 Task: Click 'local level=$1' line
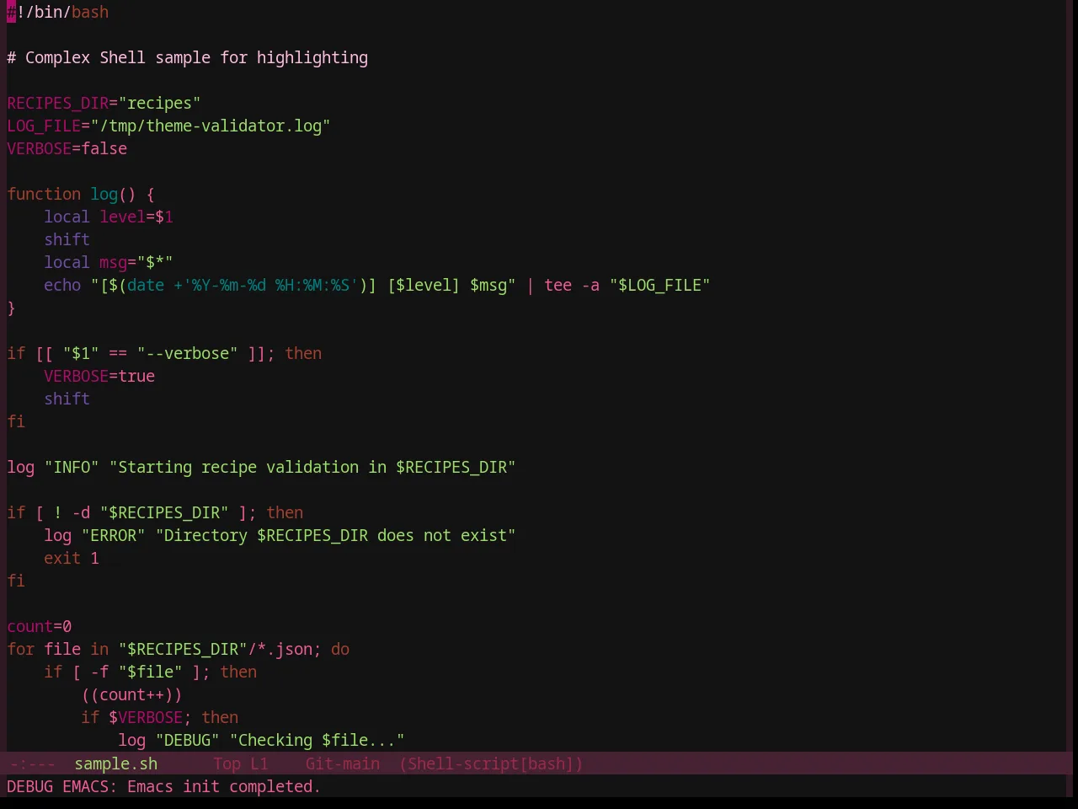tap(109, 217)
